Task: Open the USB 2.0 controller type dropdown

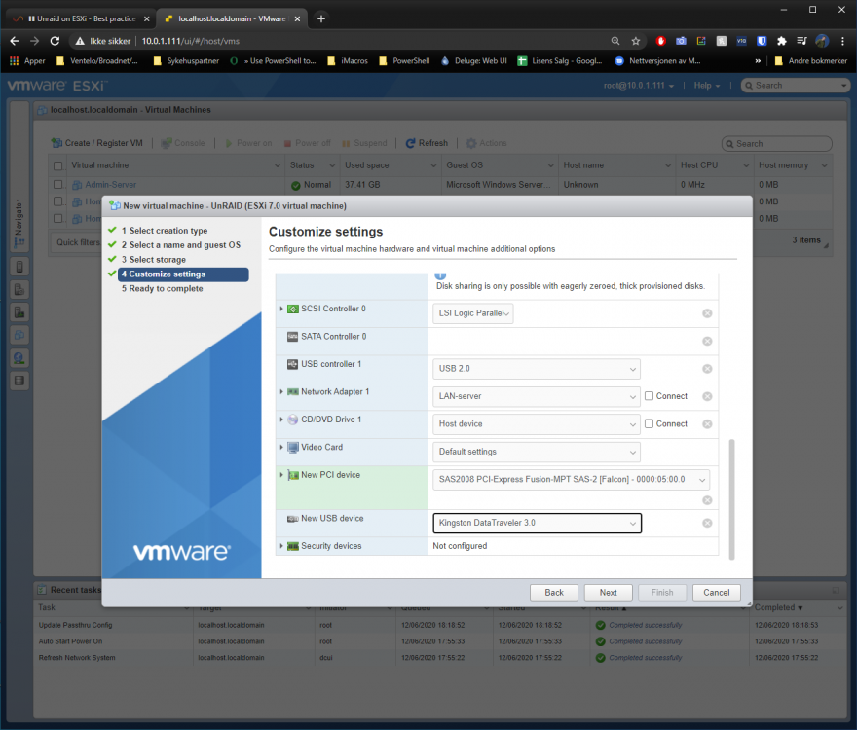Action: click(537, 369)
